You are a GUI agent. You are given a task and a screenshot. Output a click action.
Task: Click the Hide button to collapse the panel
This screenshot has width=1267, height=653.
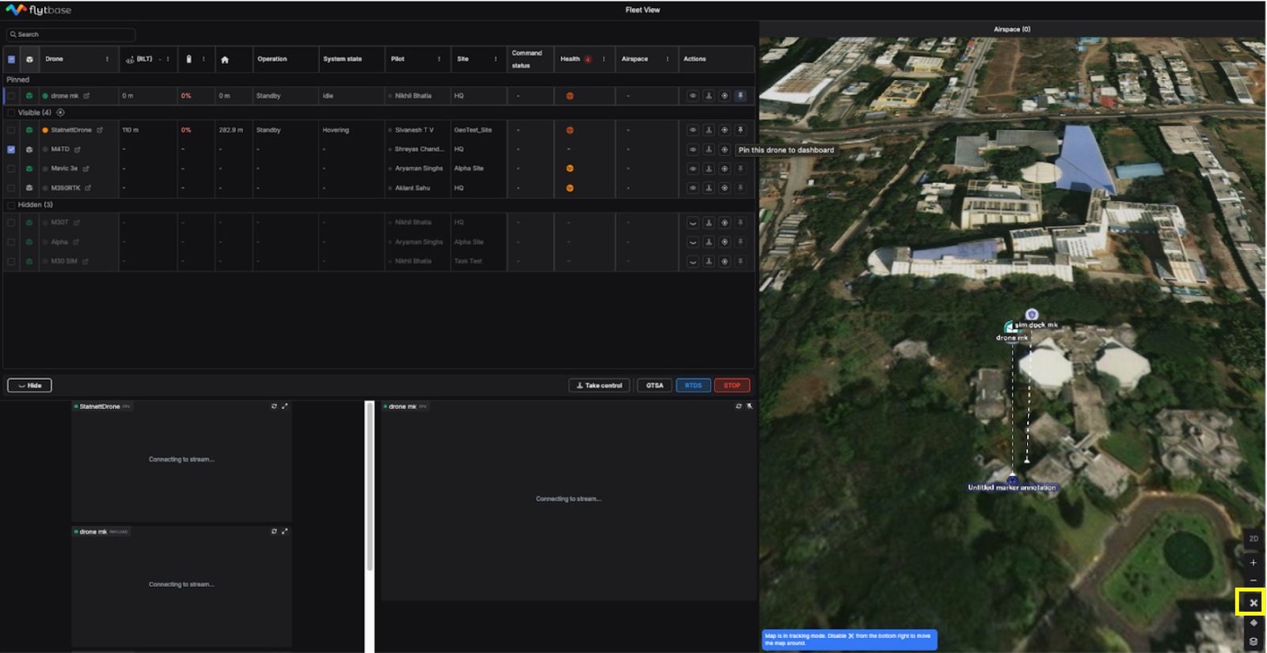coord(29,385)
